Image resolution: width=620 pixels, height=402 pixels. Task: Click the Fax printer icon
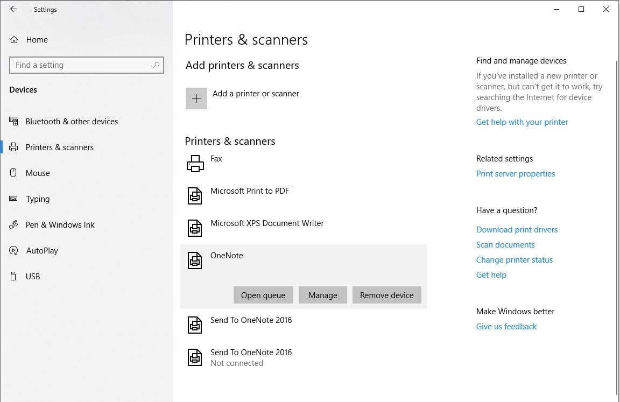pyautogui.click(x=195, y=164)
